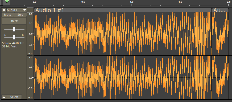The height and width of the screenshot is (102, 232).
Task: Click the minus sign of gain slider
Action: coord(5,27)
